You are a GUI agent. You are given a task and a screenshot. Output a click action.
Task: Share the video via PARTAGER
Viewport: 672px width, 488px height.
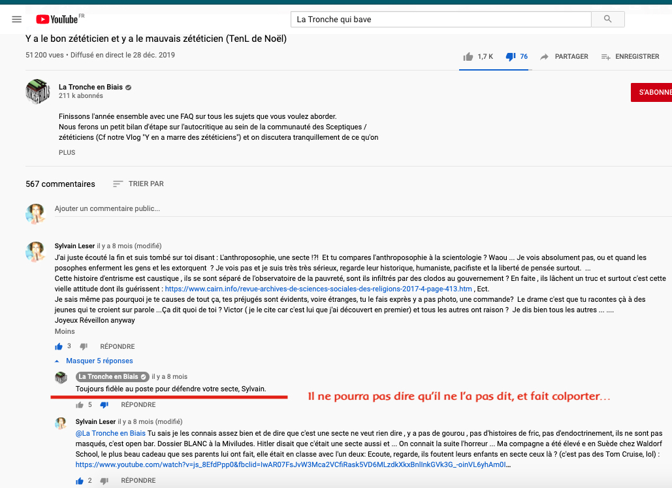(564, 57)
